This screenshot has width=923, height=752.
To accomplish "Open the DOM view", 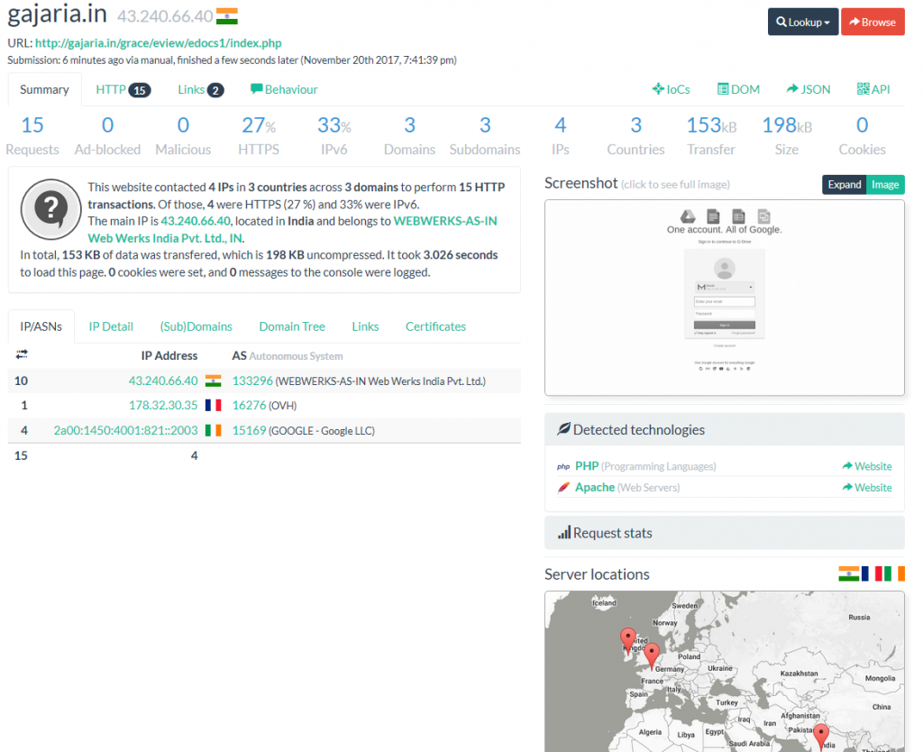I will click(738, 89).
